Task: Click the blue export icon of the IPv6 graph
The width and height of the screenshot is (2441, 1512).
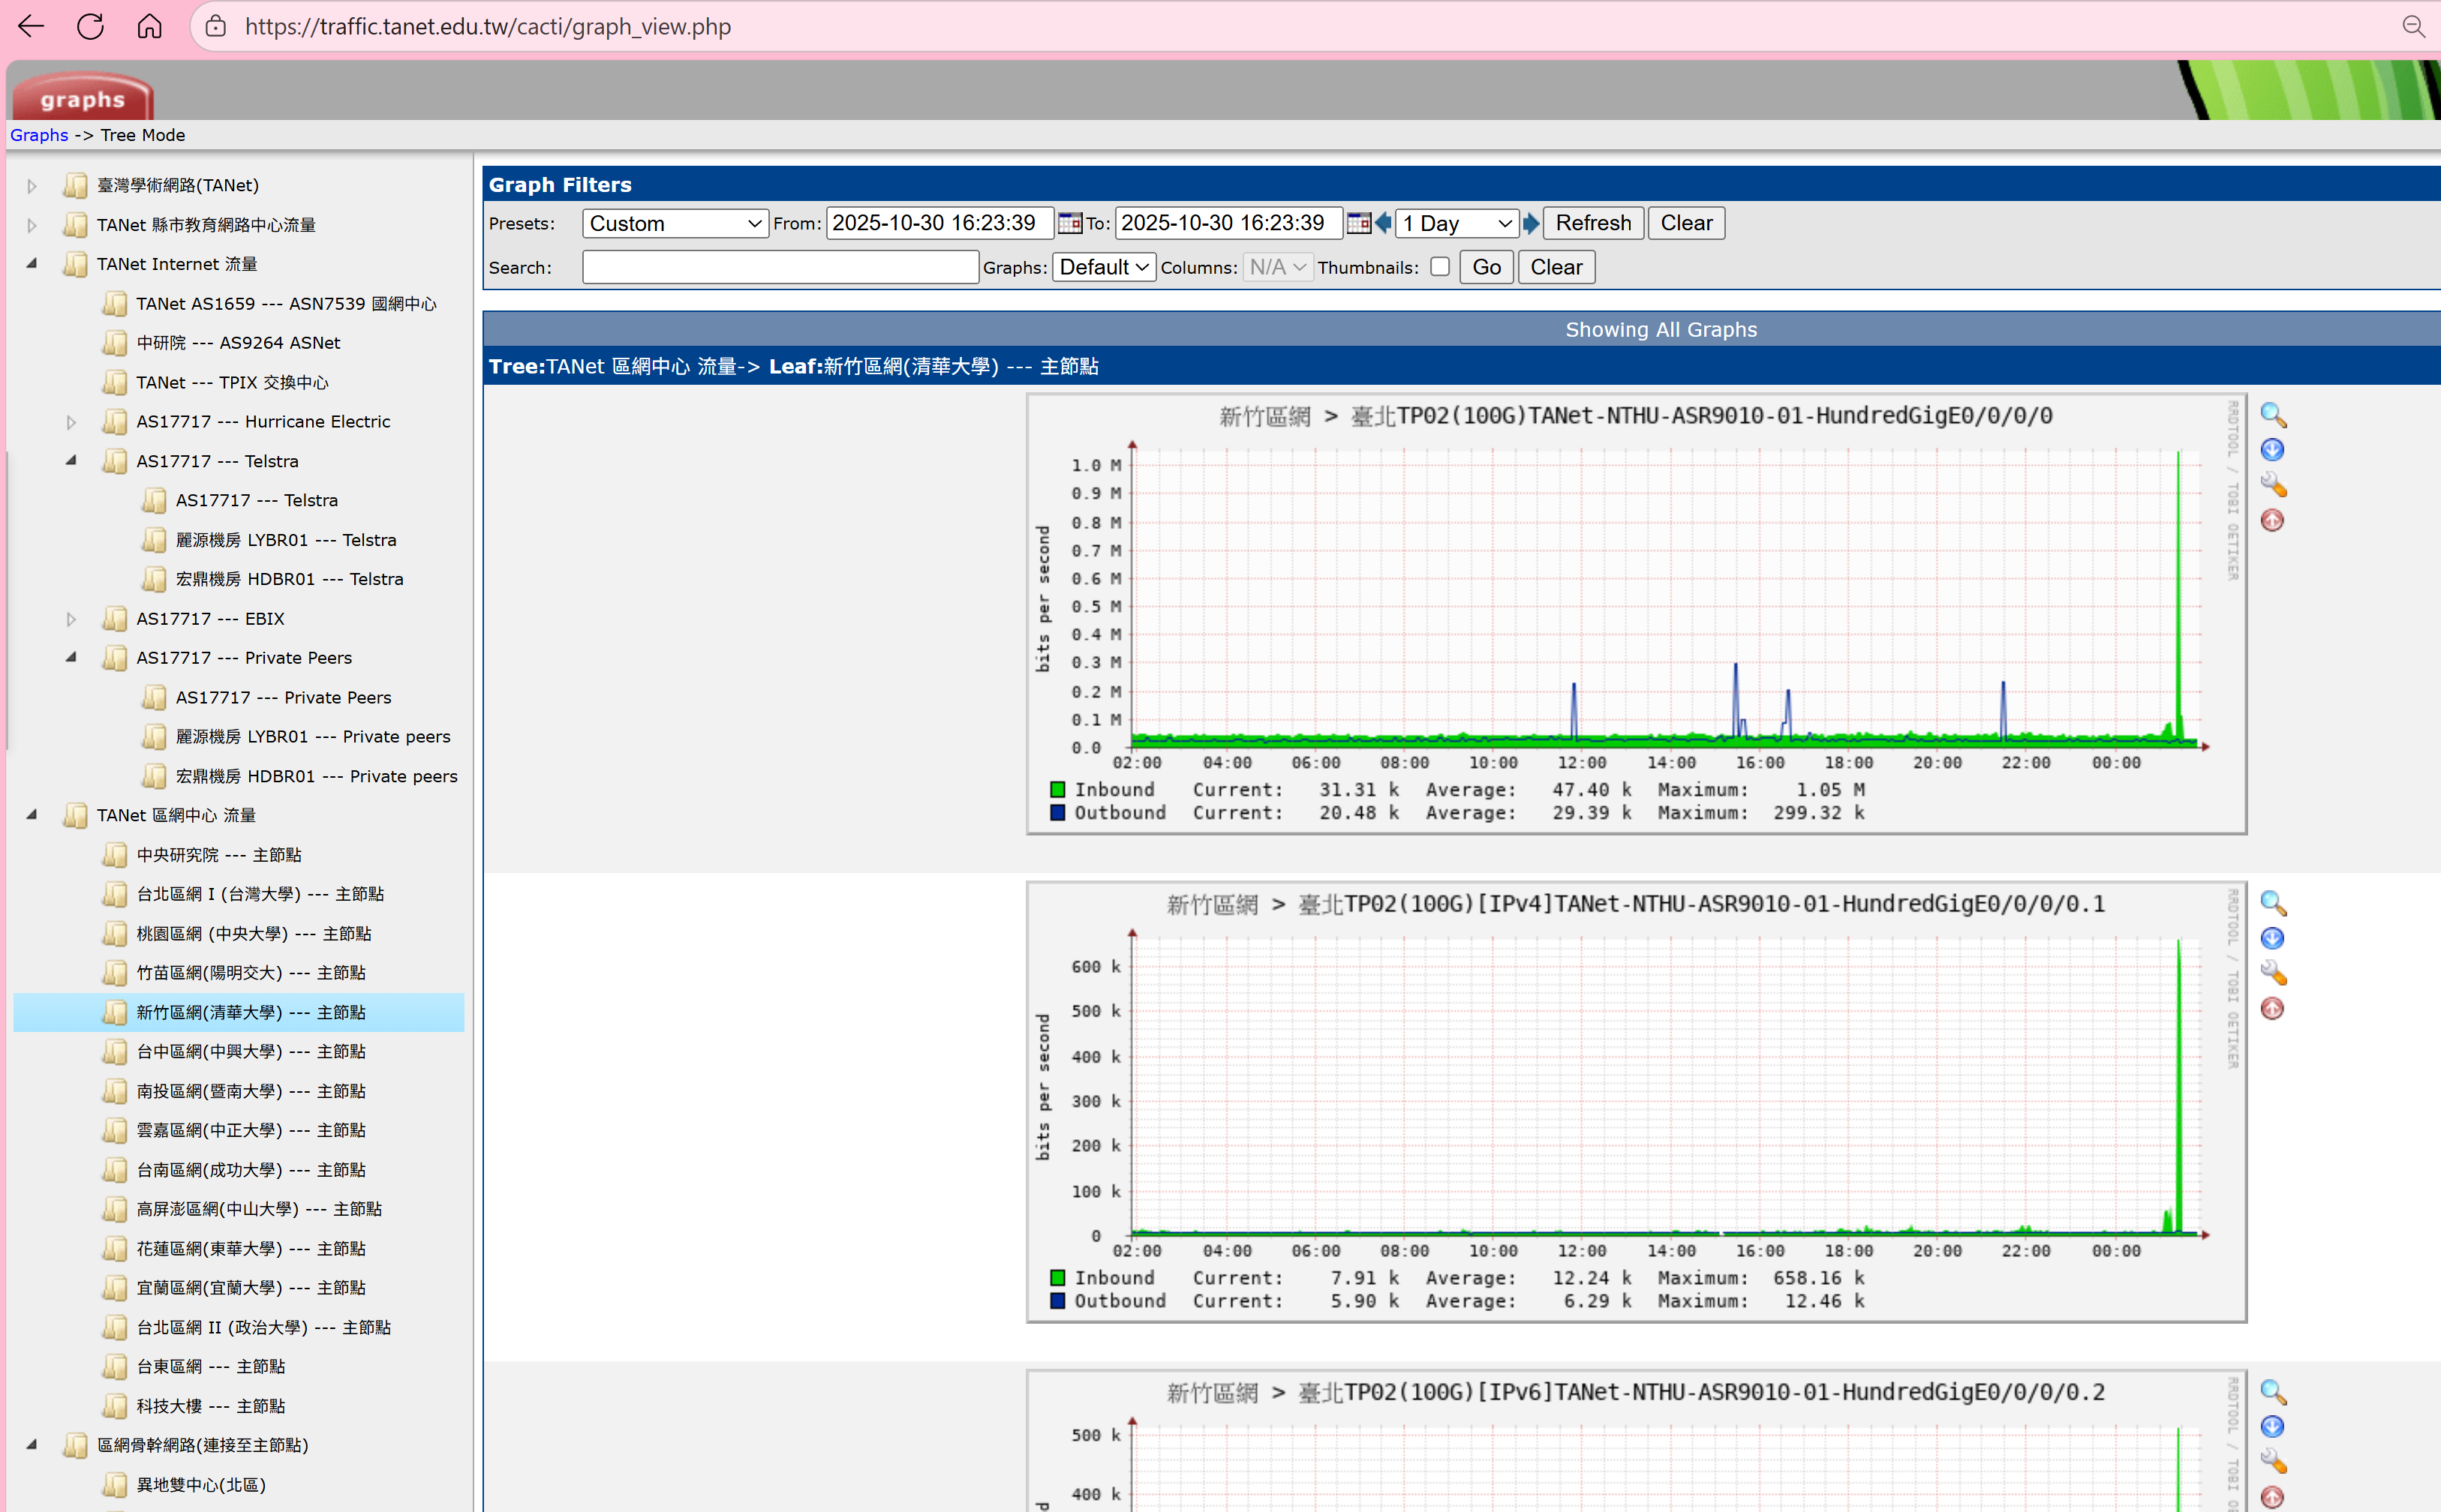Action: click(x=2272, y=1427)
